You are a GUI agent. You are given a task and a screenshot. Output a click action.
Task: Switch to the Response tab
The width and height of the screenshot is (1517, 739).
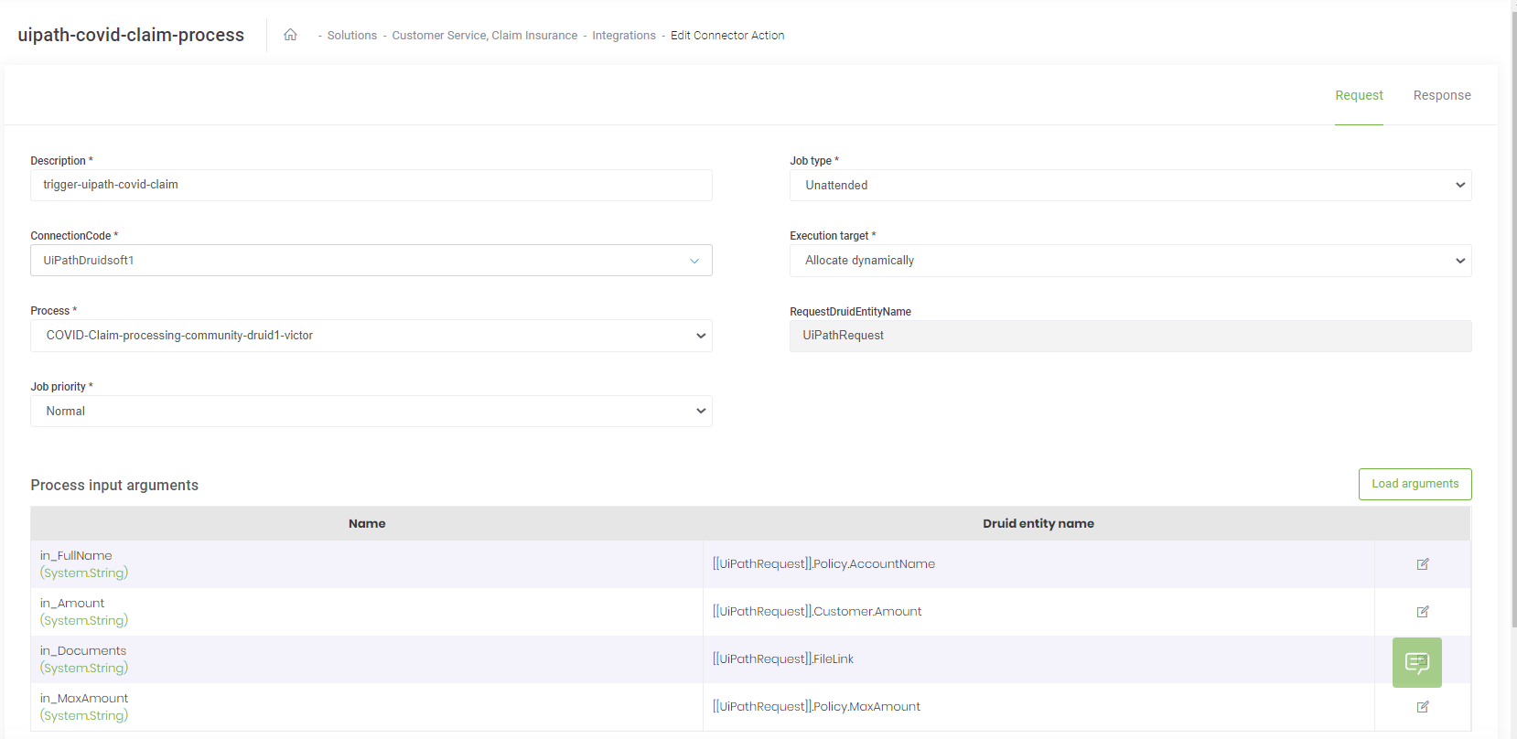[x=1441, y=95]
